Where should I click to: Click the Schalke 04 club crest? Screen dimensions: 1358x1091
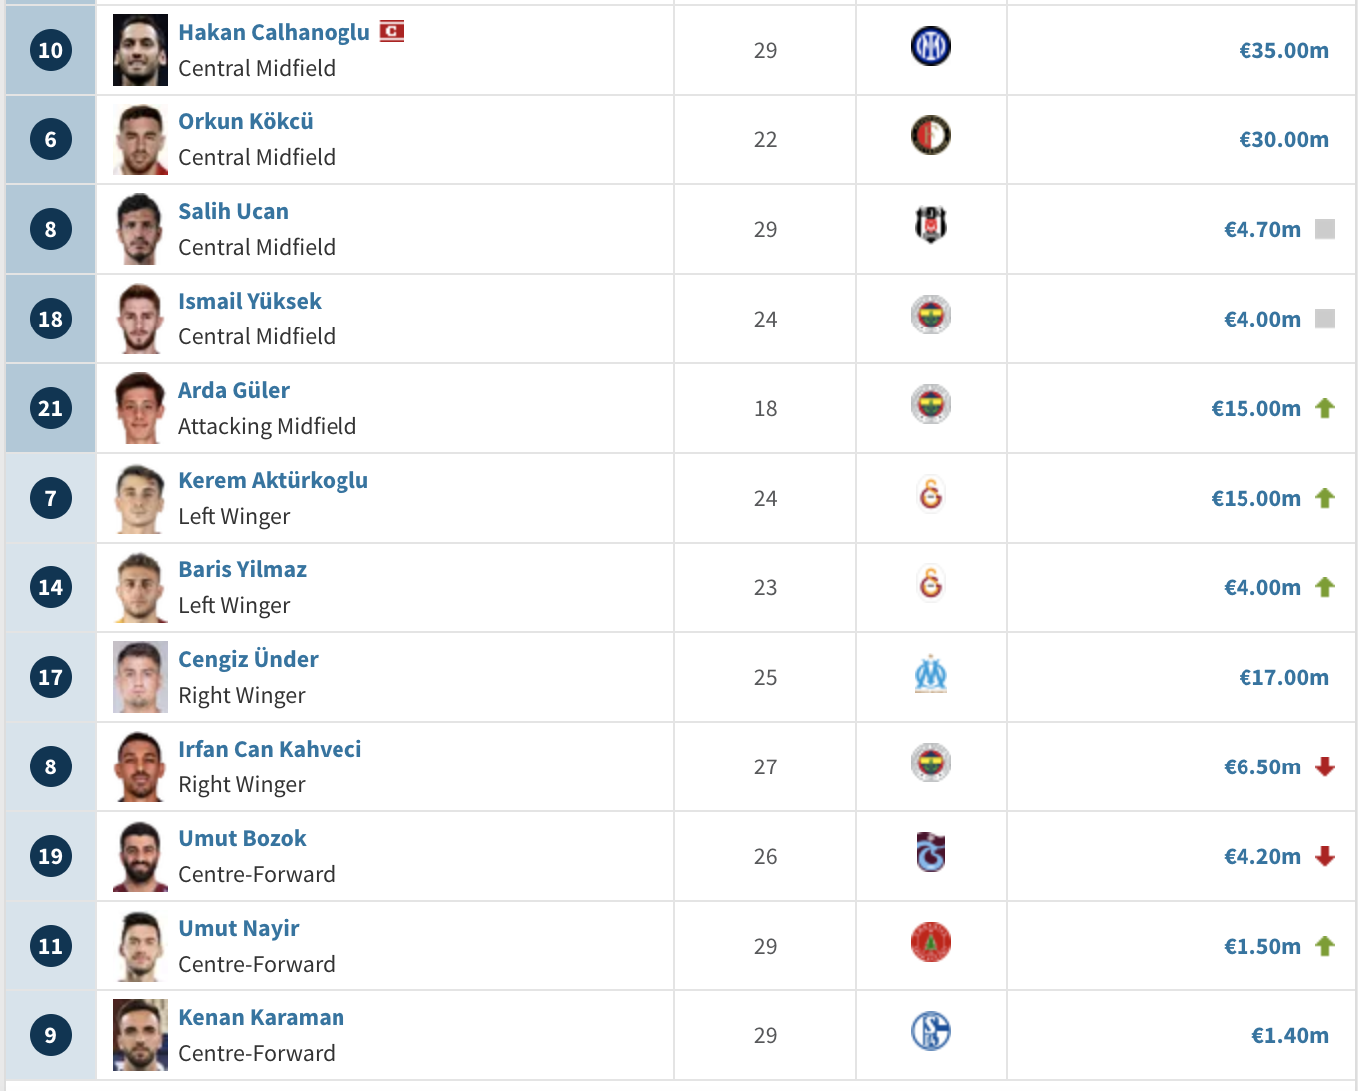tap(931, 1031)
